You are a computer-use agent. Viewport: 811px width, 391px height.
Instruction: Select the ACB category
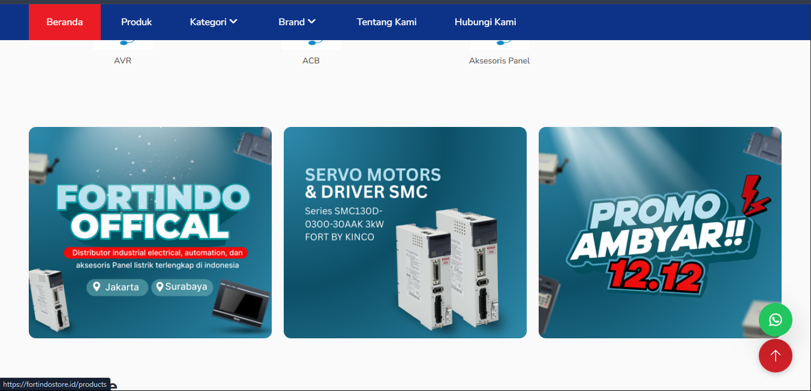click(x=311, y=60)
